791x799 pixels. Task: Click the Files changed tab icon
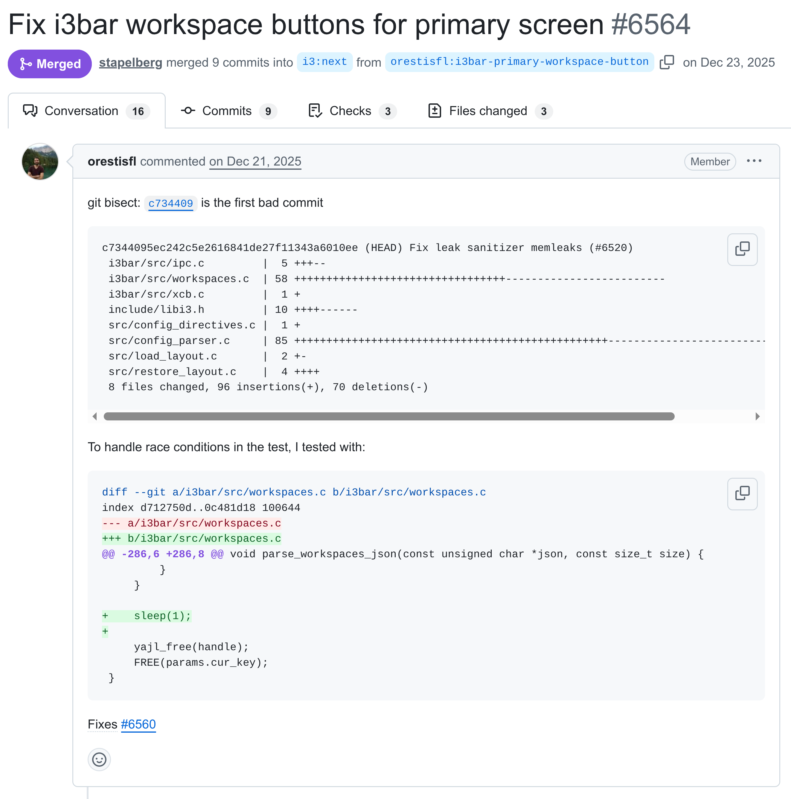click(435, 111)
